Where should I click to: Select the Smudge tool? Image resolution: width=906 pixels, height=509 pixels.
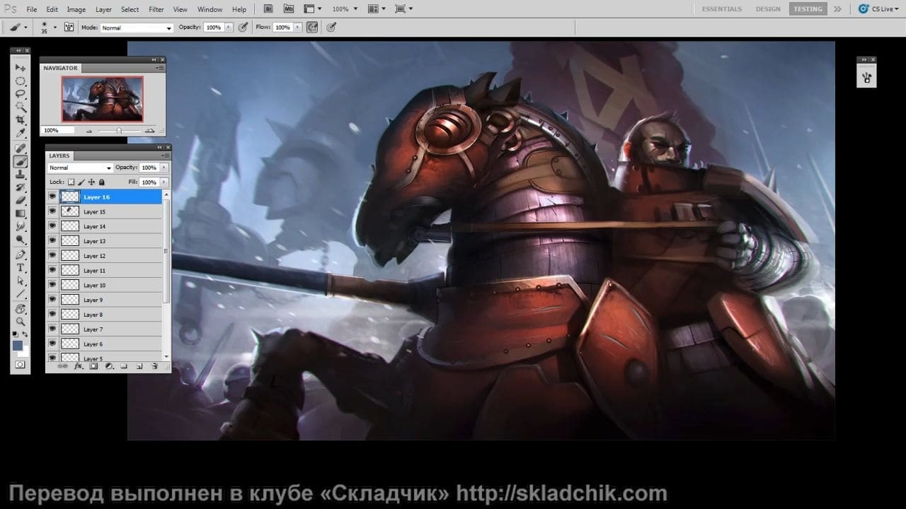21,227
